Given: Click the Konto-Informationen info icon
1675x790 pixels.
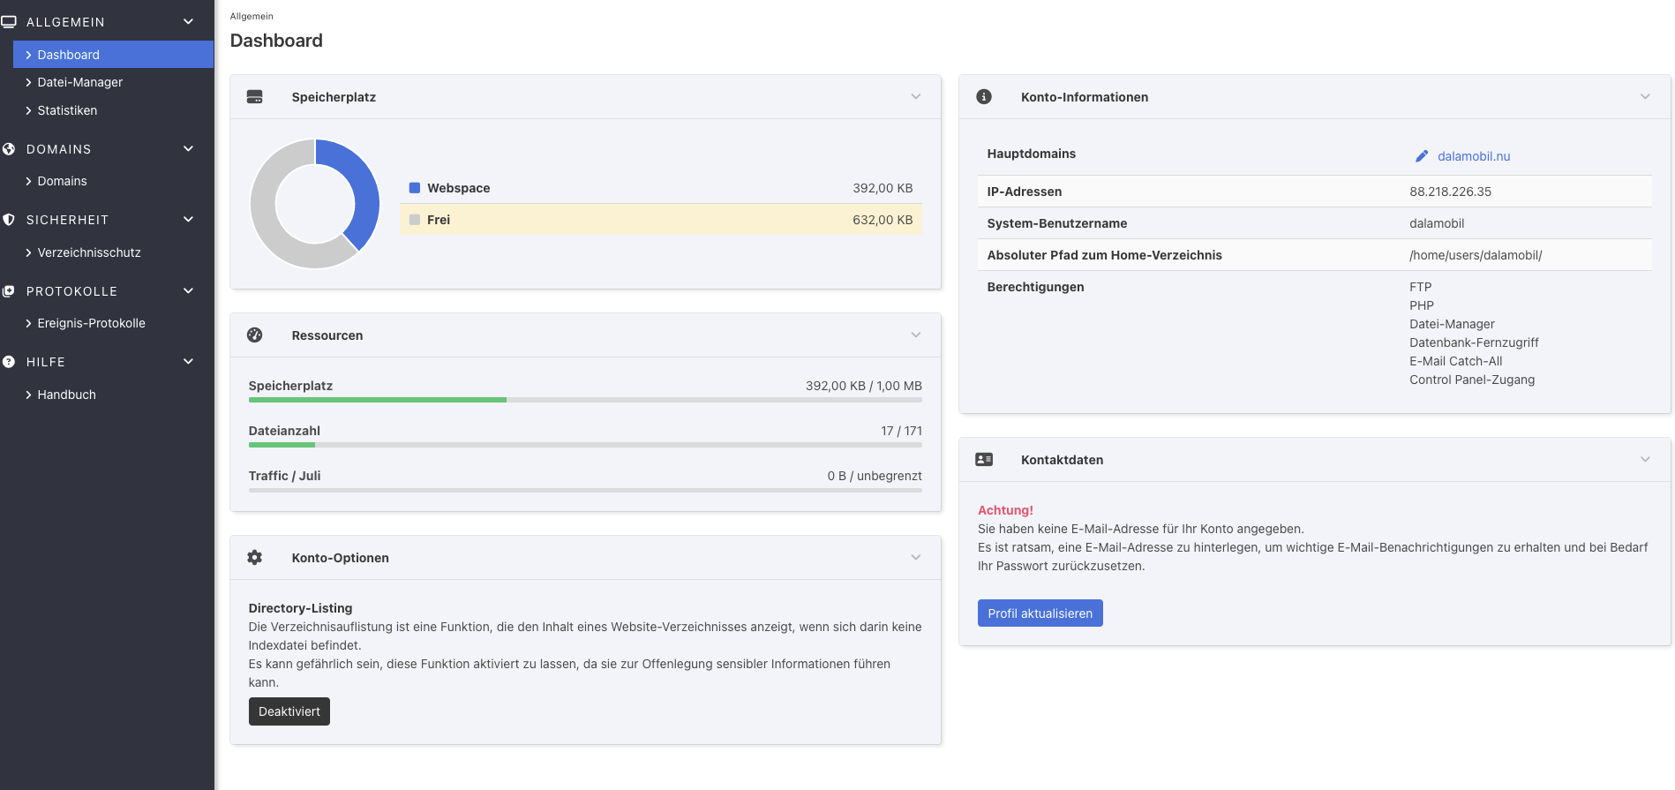Looking at the screenshot, I should (x=984, y=97).
